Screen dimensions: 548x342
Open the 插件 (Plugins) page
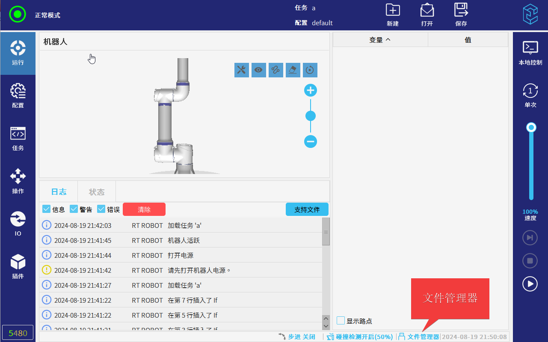[18, 267]
